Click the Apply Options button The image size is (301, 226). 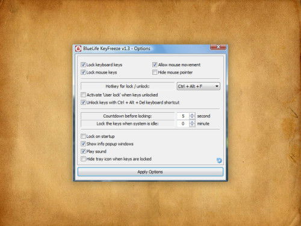click(150, 172)
